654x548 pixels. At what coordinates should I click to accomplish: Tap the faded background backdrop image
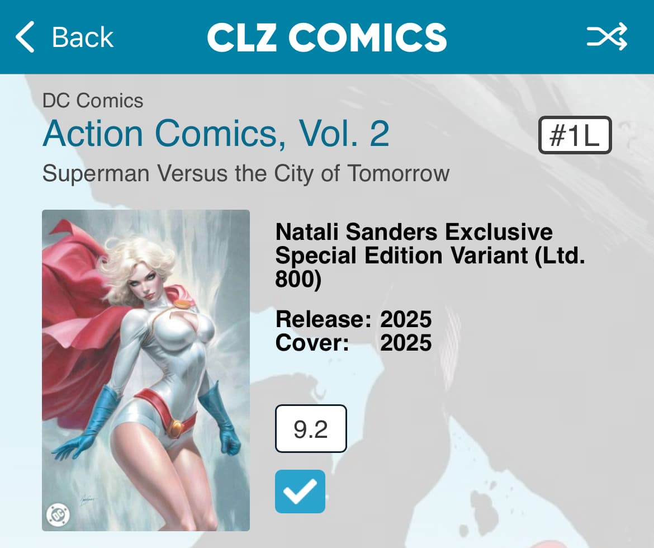pyautogui.click(x=522, y=376)
